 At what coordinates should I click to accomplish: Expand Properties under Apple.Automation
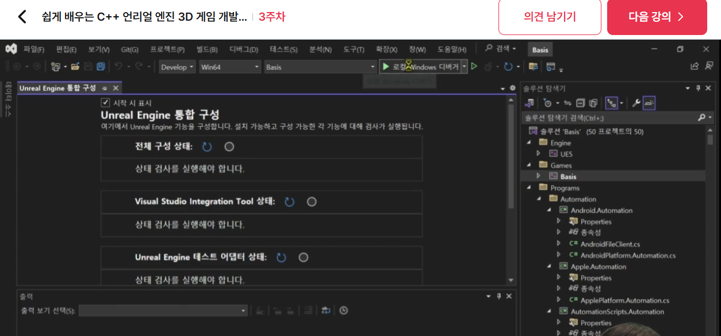point(558,277)
